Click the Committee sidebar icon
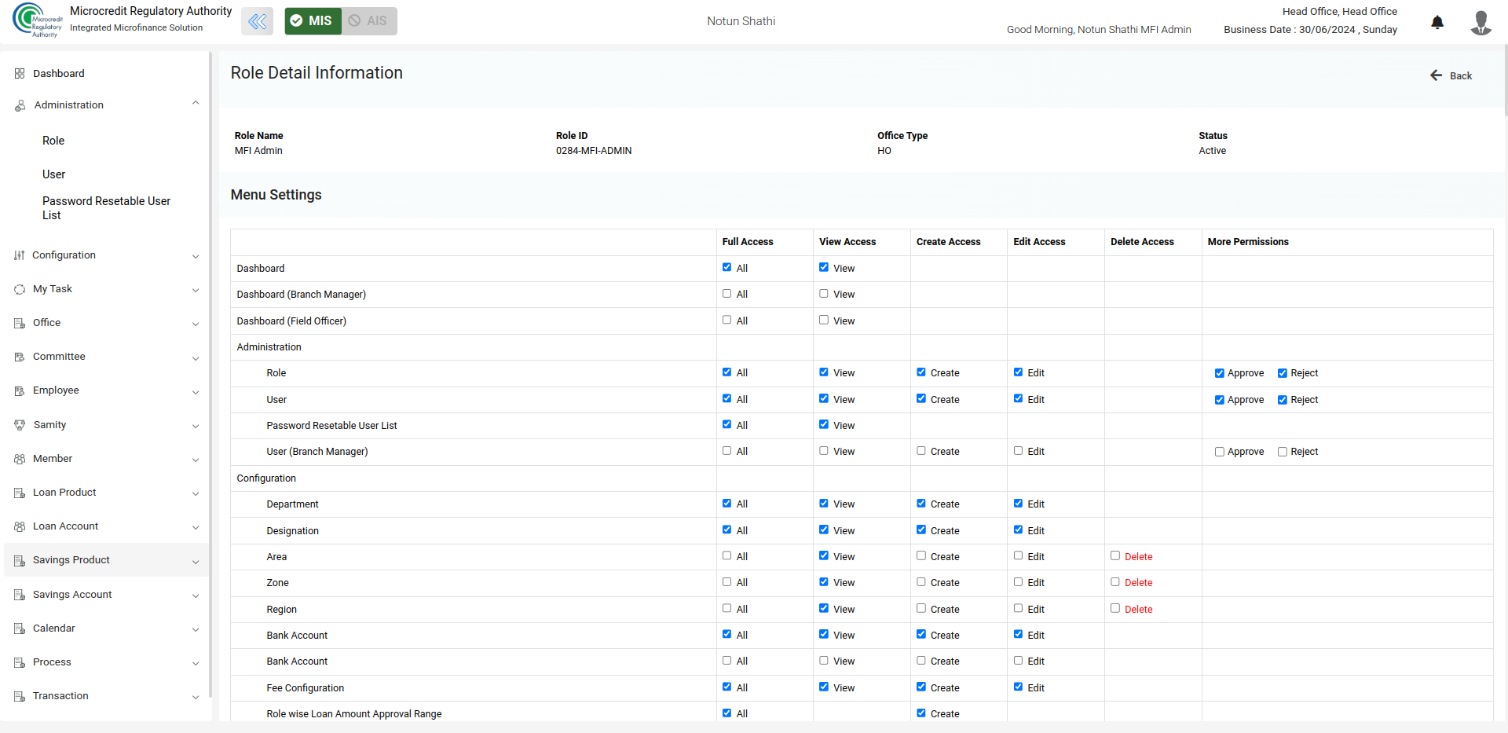 [20, 357]
